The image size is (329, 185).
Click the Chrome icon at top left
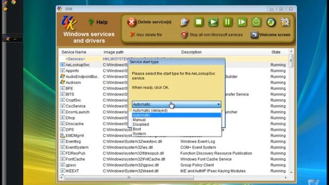point(13,2)
